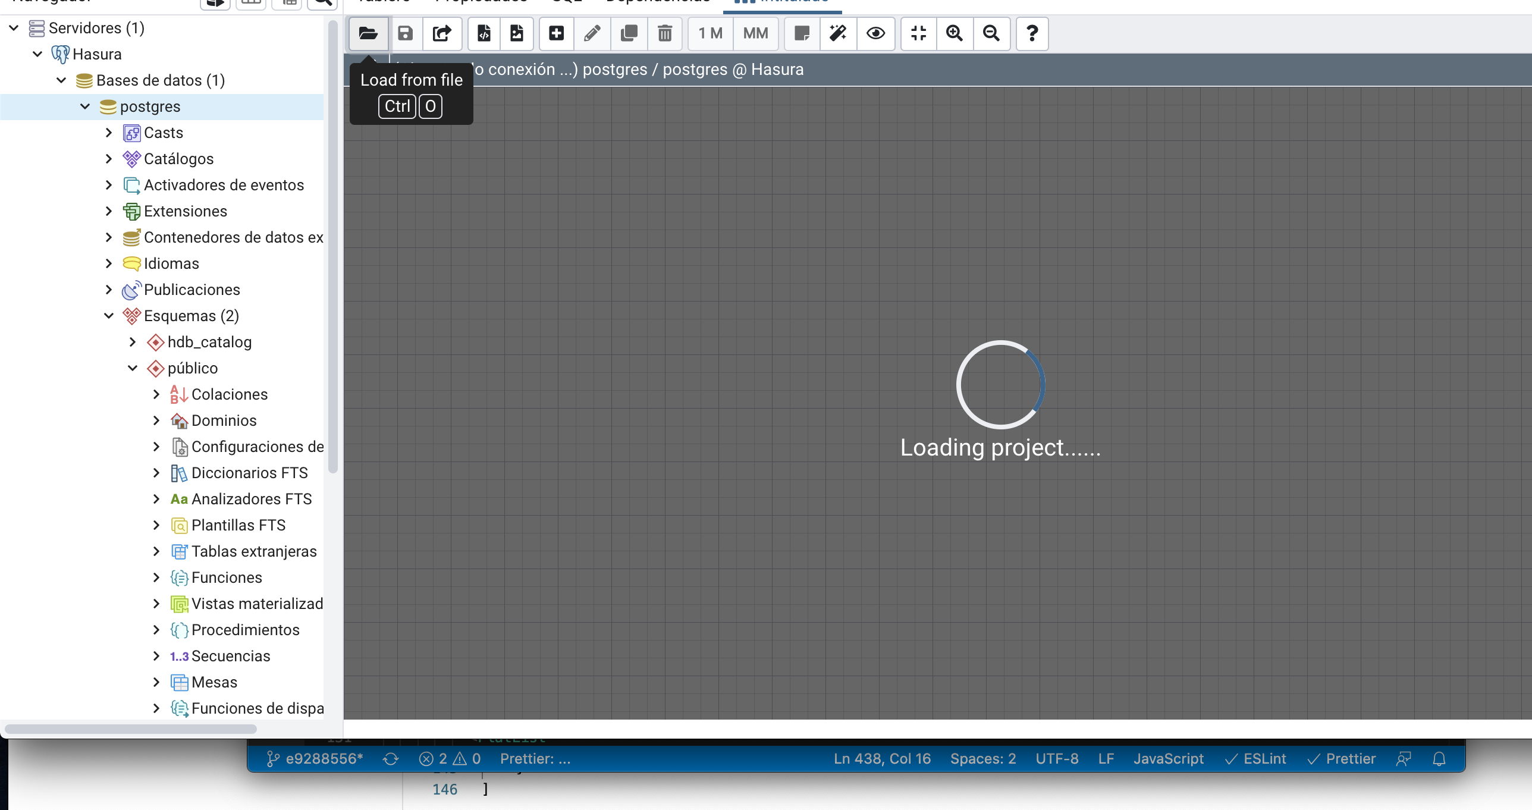Click the Add table plus icon

[x=556, y=33]
